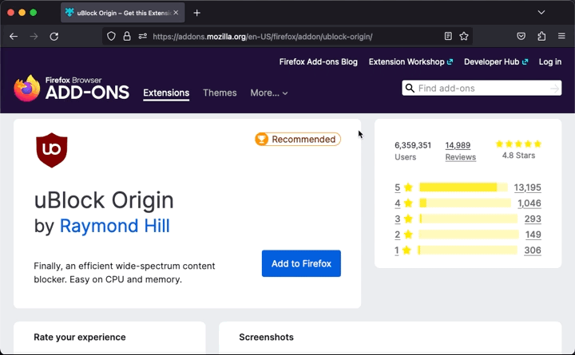Open author Raymond Hill's page

tap(114, 226)
